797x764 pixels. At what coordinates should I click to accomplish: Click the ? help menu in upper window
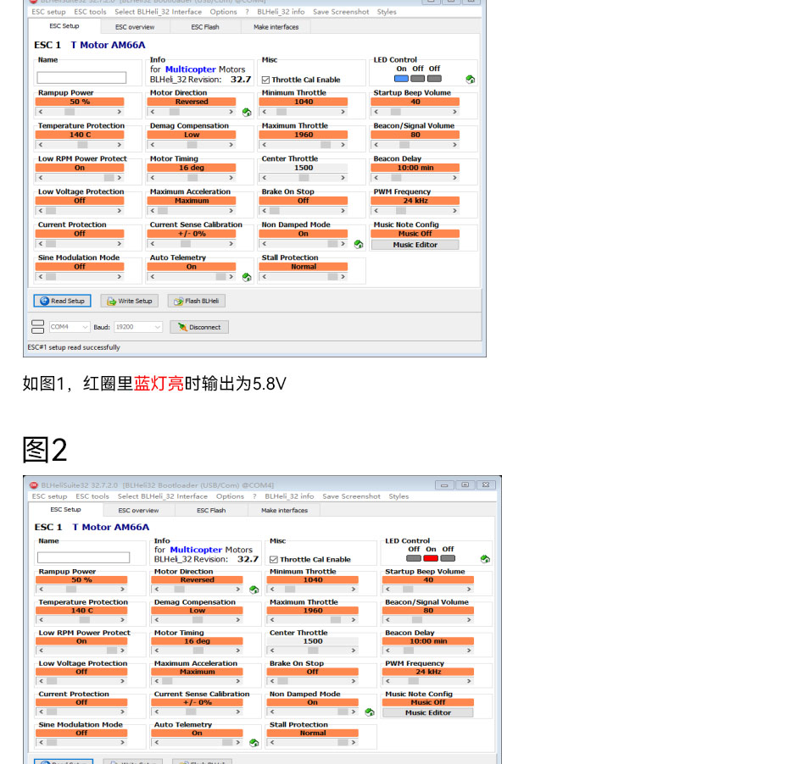click(x=247, y=12)
